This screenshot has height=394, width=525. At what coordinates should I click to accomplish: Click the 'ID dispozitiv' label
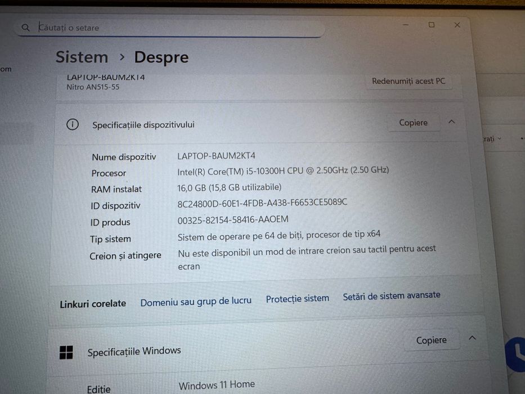pyautogui.click(x=115, y=205)
